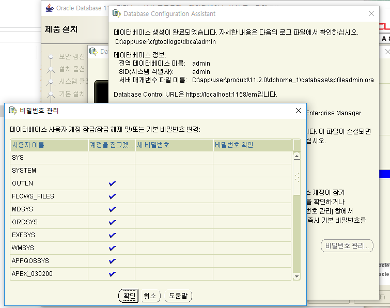Select 기본 설치 step in installer
Viewport: 390px width, 308px height.
click(72, 94)
